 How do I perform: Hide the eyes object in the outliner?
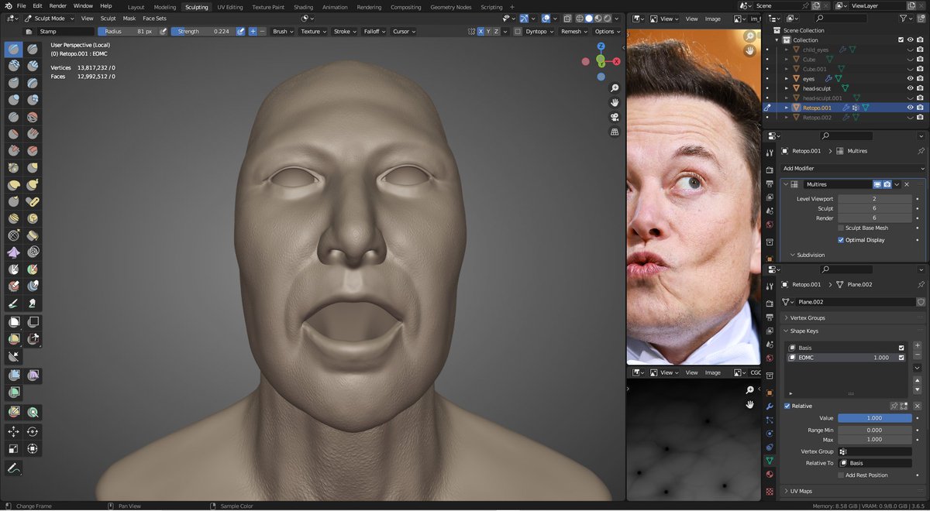pos(910,78)
